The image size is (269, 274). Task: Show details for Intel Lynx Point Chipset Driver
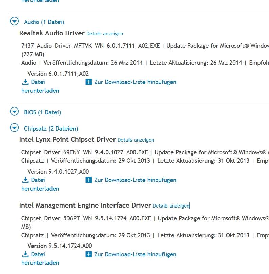pos(136,140)
